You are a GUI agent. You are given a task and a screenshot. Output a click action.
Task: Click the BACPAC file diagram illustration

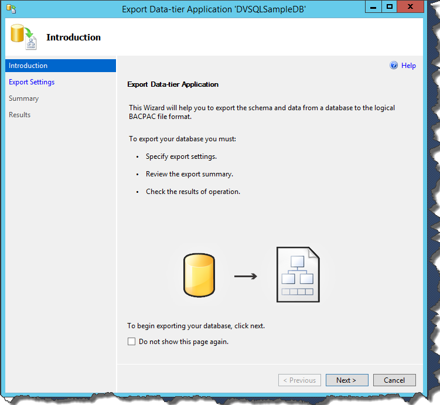tap(298, 274)
